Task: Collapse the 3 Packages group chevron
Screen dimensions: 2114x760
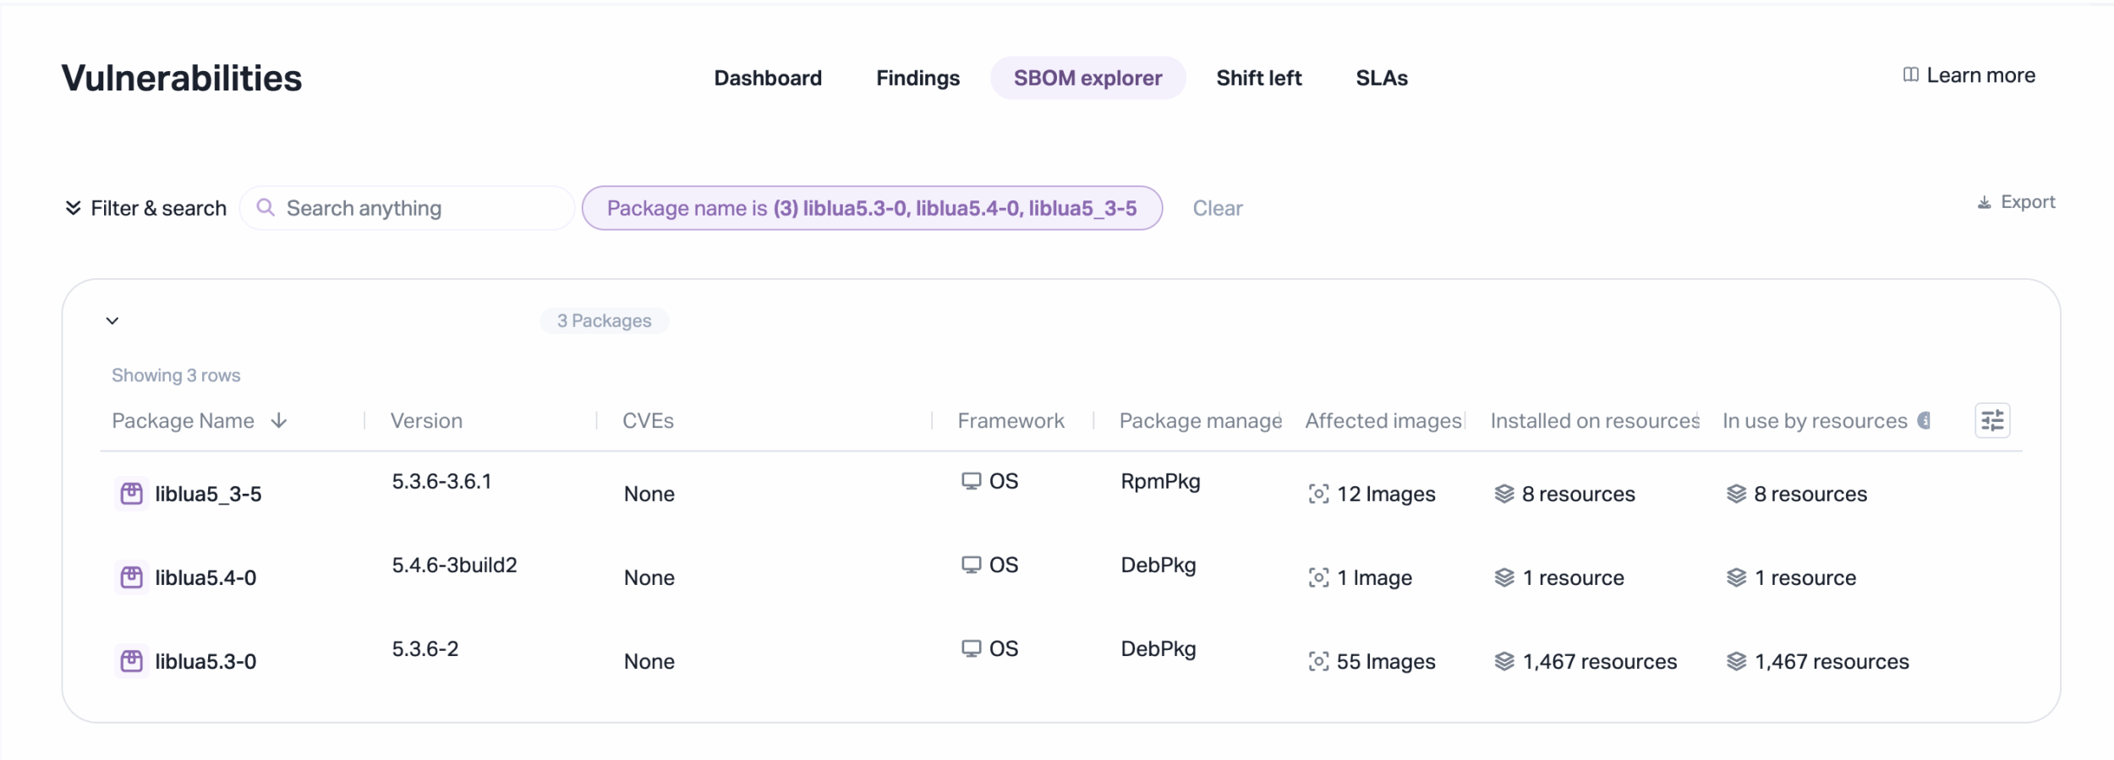Action: pos(112,320)
